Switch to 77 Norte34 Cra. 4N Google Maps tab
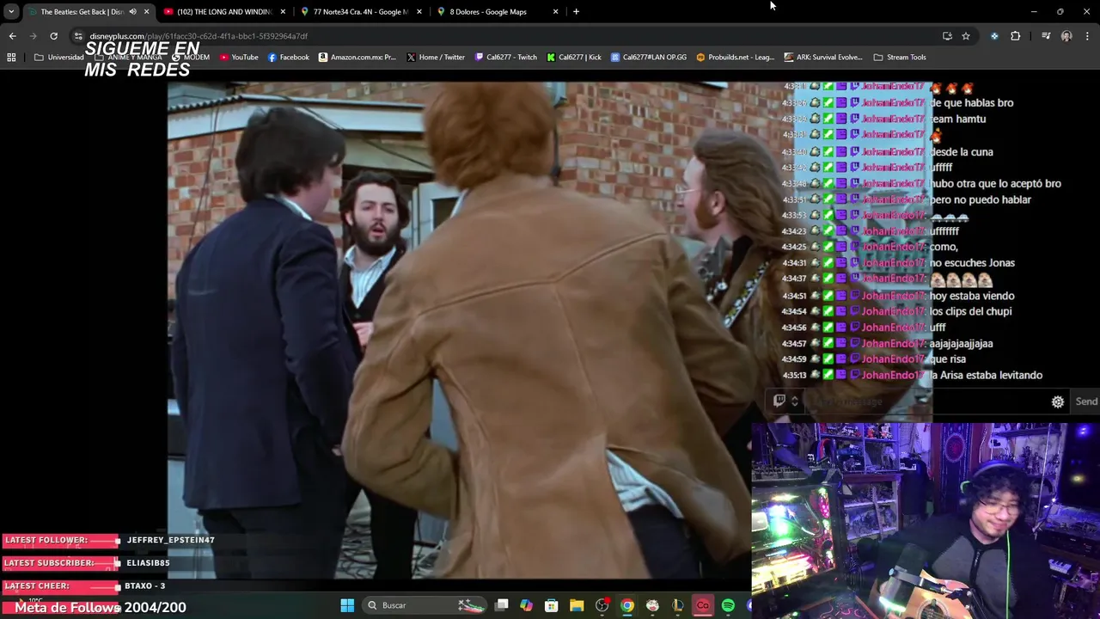The width and height of the screenshot is (1100, 619). click(359, 11)
